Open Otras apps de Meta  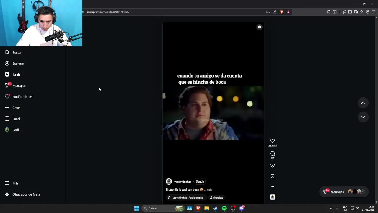click(22, 194)
